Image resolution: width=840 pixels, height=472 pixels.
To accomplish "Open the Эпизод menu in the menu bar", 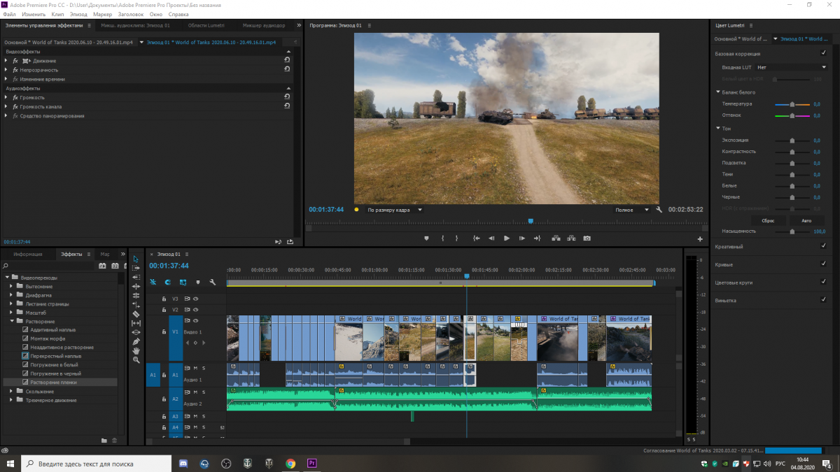I will pyautogui.click(x=78, y=14).
